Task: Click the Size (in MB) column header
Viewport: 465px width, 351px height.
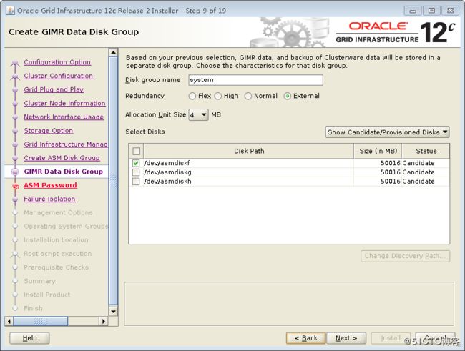Action: [x=378, y=151]
